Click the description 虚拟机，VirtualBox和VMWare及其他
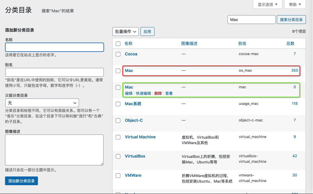 200,140
